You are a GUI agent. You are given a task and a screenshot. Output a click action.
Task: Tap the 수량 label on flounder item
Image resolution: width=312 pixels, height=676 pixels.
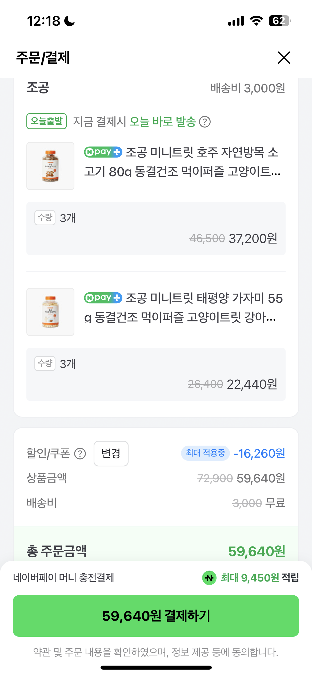(45, 363)
